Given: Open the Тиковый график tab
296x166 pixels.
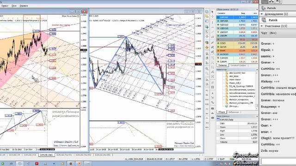Looking at the screenshot, I should [238, 65].
